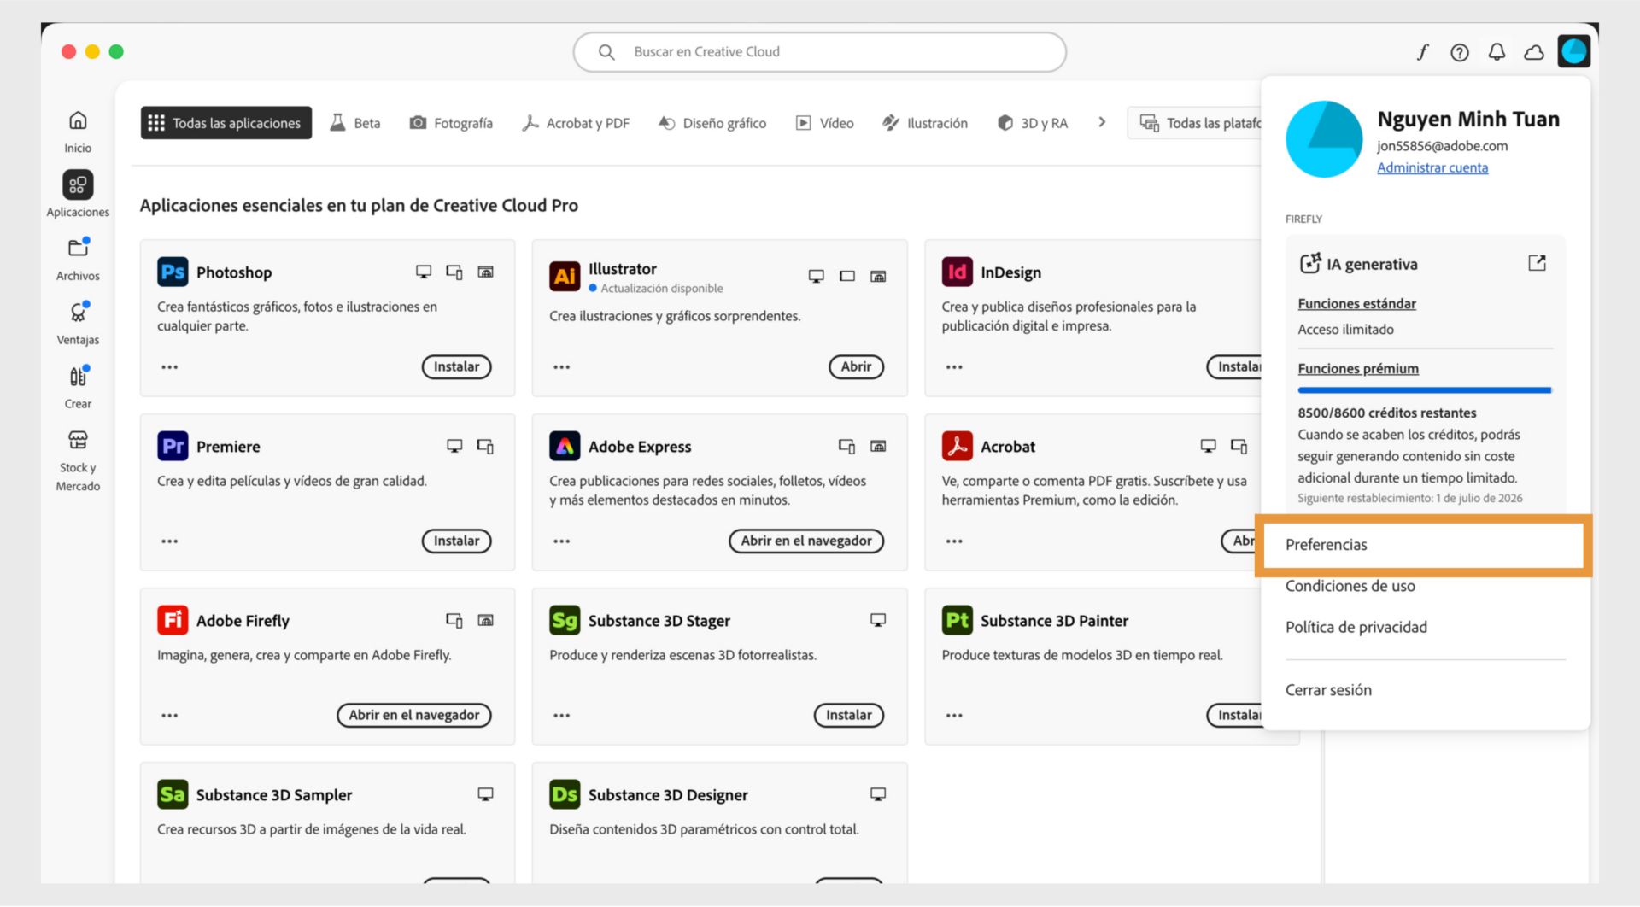
Task: Open the Inicio home section
Action: pos(78,132)
